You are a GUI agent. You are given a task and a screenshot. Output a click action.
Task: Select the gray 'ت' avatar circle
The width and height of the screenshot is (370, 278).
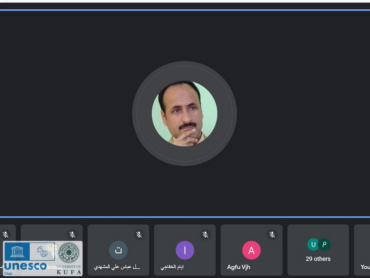point(118,251)
